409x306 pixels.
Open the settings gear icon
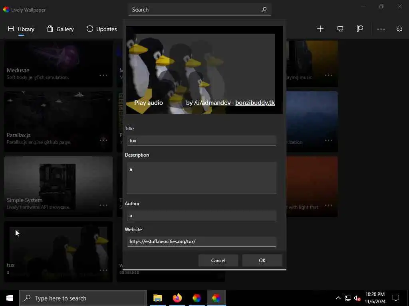[399, 29]
